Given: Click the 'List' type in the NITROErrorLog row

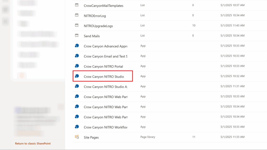Looking at the screenshot, I should (x=143, y=15).
